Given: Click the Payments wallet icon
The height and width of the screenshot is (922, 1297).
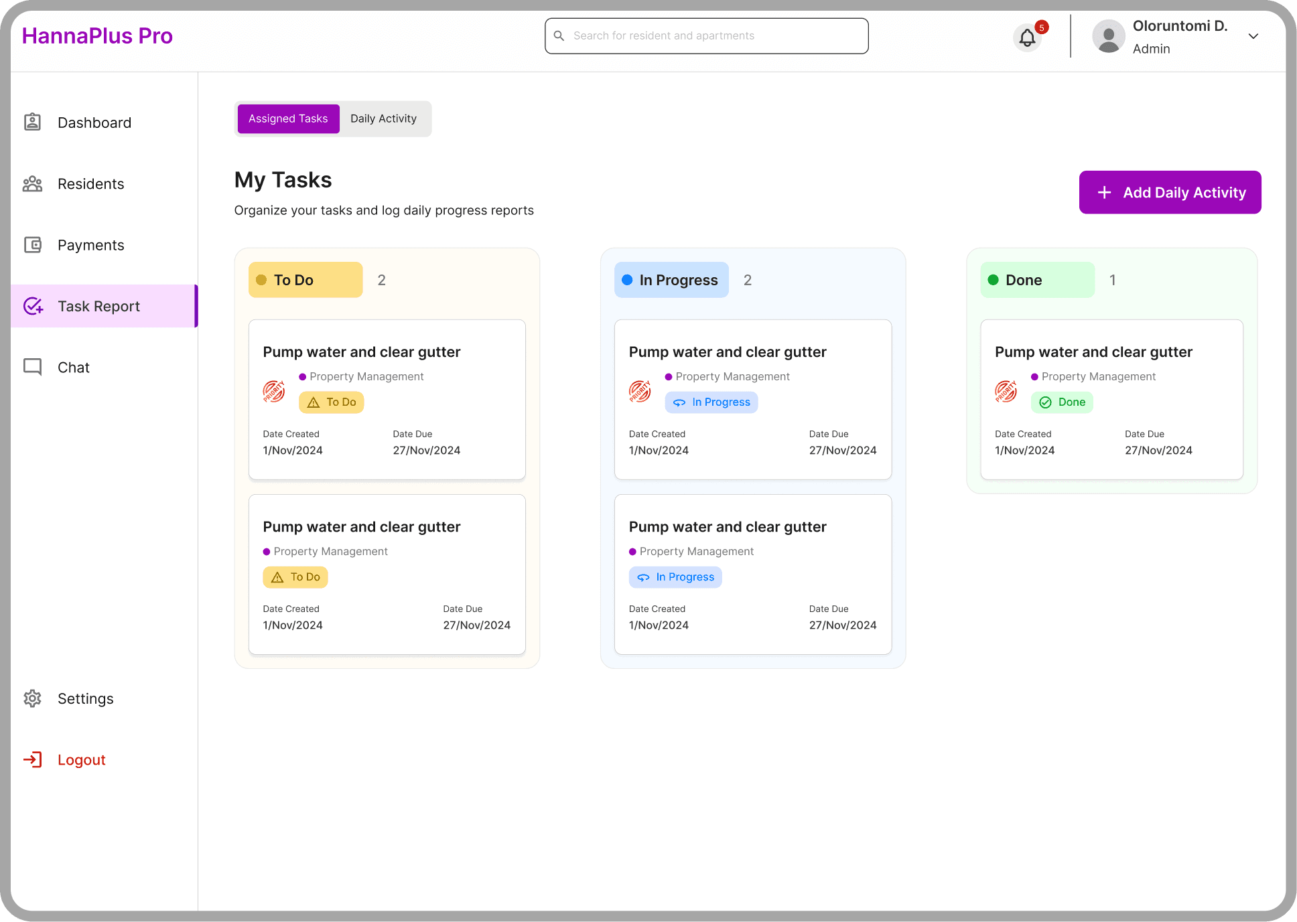Looking at the screenshot, I should (x=33, y=244).
